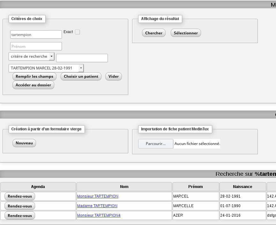
Task: Click the Sélectionner button
Action: pyautogui.click(x=186, y=33)
